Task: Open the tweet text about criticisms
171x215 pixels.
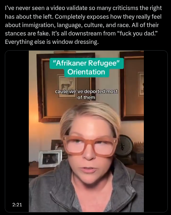Action: pyautogui.click(x=83, y=25)
